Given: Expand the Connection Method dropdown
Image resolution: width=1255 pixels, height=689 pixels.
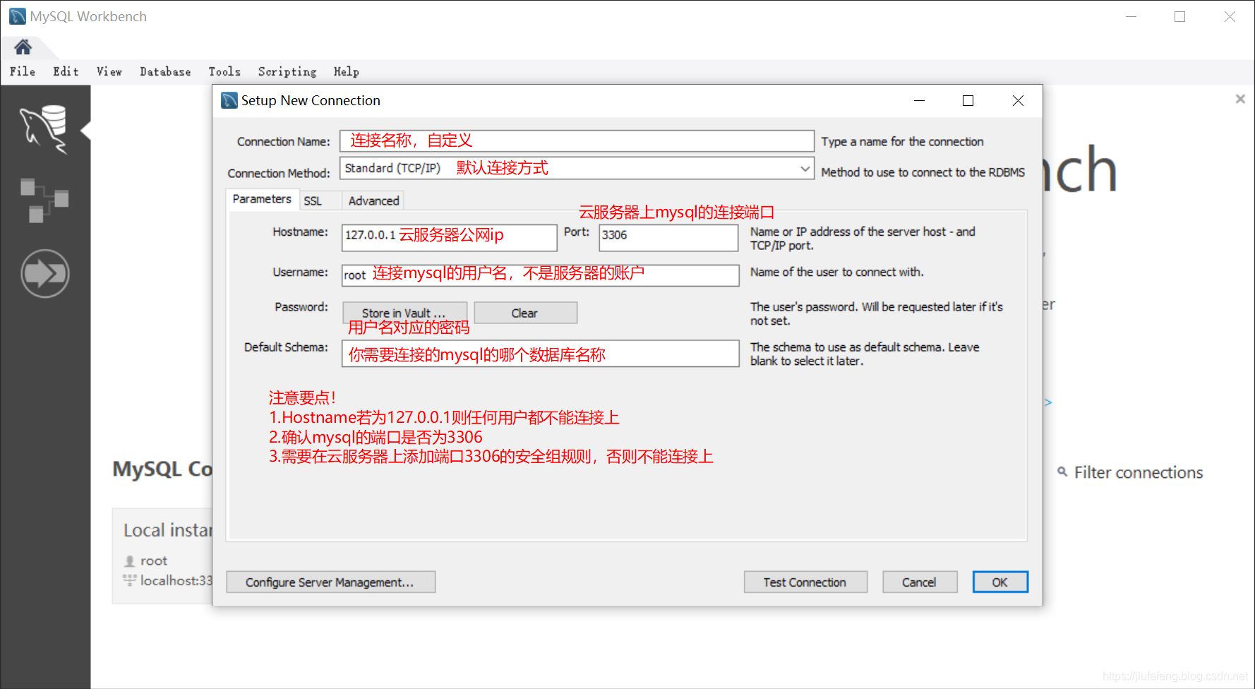Looking at the screenshot, I should click(x=805, y=169).
